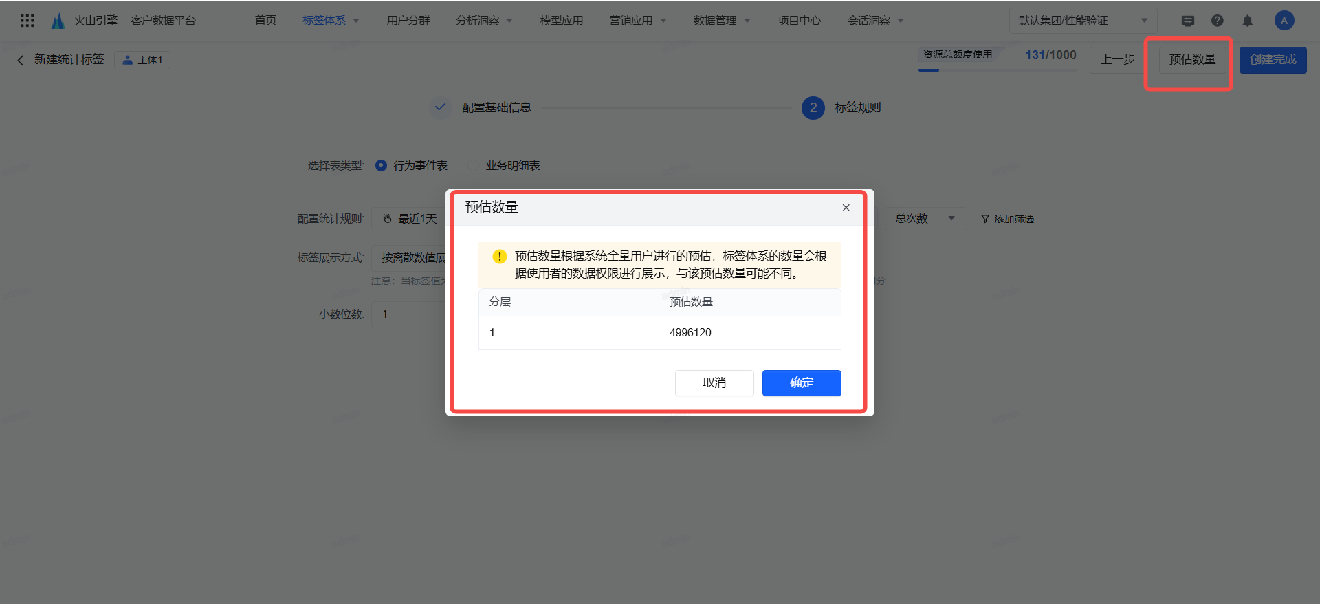Click the 资源总额度使用 progress bar

[998, 69]
